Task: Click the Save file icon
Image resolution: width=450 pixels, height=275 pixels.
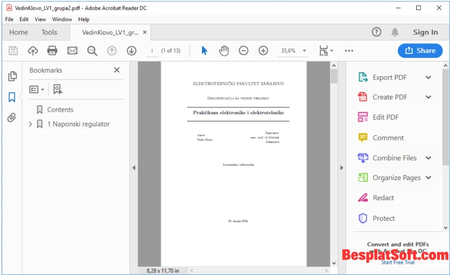Action: click(x=13, y=50)
